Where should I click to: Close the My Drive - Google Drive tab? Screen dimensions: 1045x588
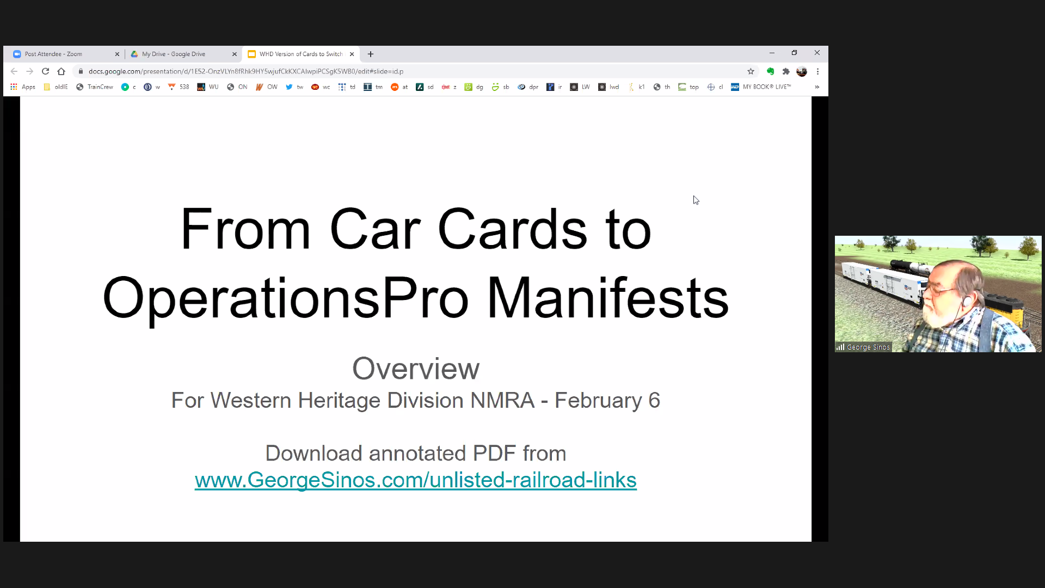(x=235, y=54)
